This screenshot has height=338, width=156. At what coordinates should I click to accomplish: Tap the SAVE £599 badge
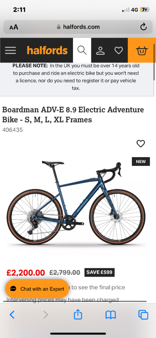coord(99,272)
